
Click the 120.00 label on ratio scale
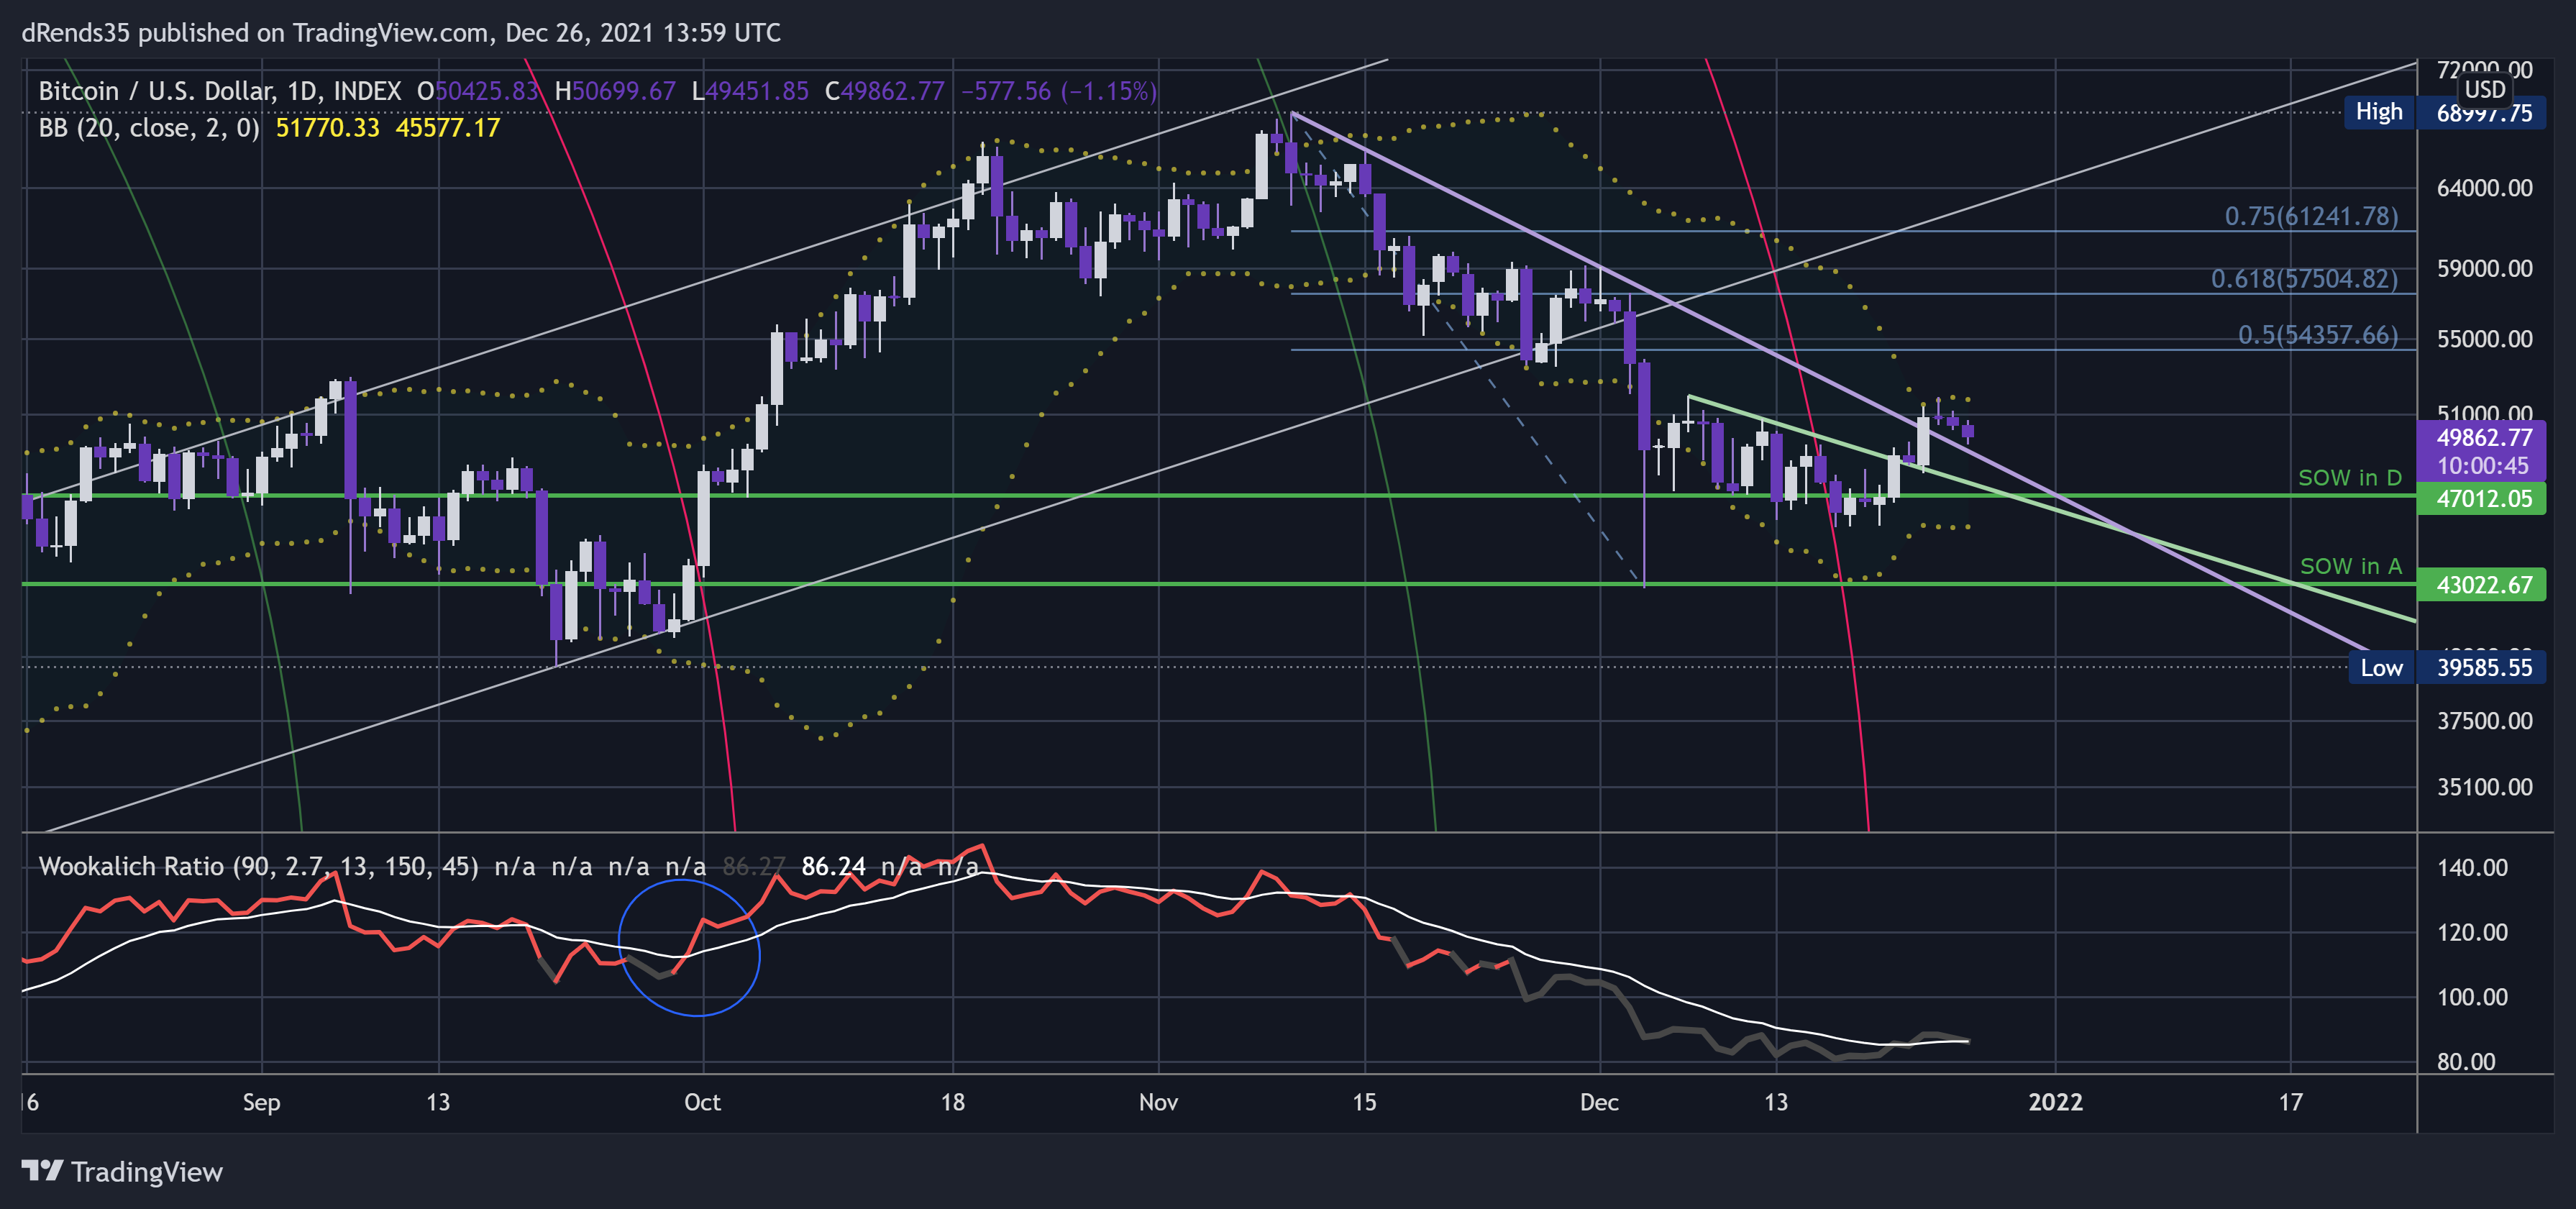point(2472,932)
